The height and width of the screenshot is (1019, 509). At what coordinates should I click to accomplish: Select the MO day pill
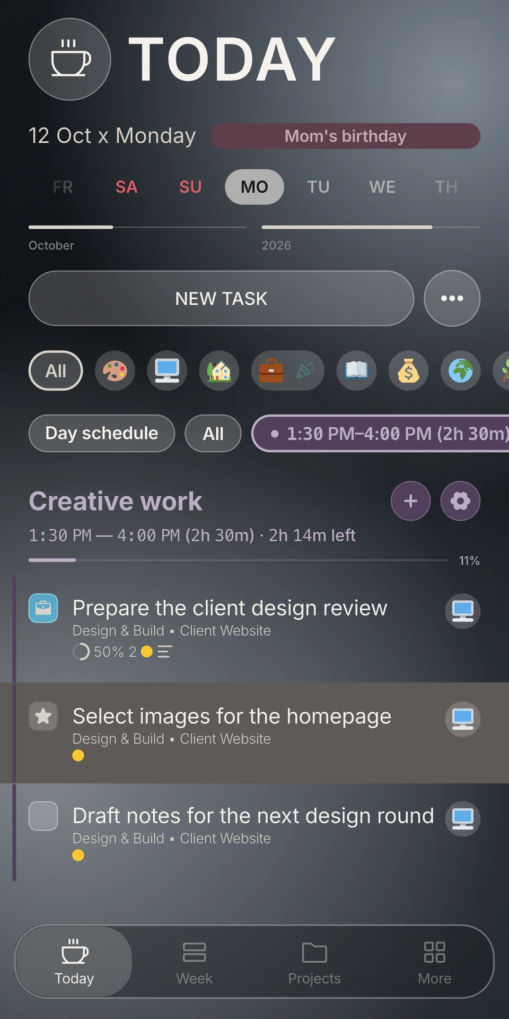click(254, 187)
